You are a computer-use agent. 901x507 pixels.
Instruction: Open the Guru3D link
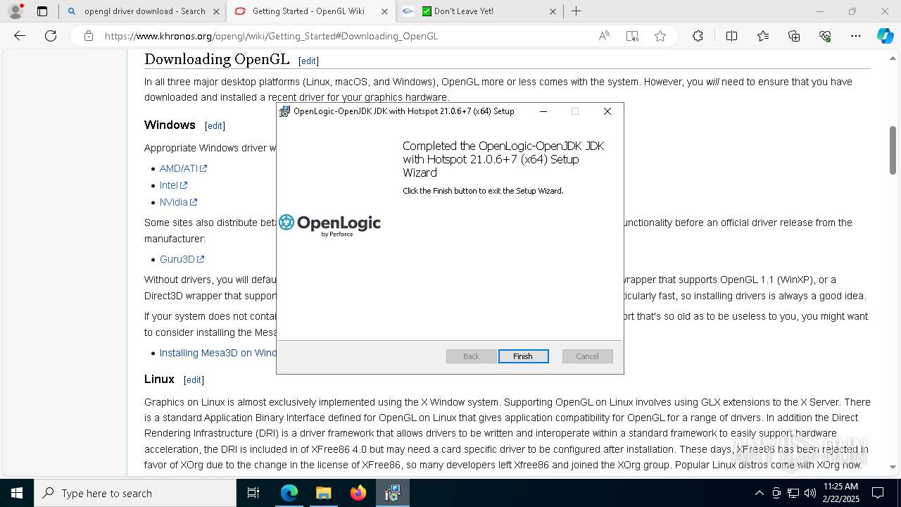pos(182,259)
